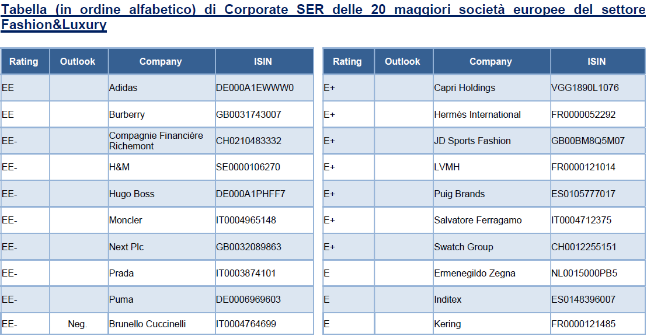Click the Hugo Boss ISIN DE000A1PHFF7
Screen dimensions: 647x336
tap(251, 194)
